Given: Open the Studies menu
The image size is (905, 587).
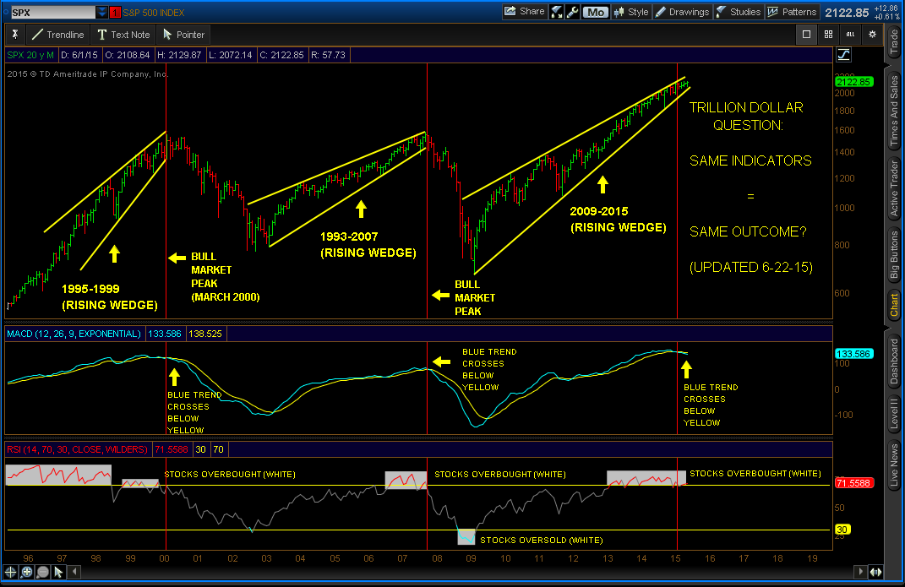Looking at the screenshot, I should (739, 12).
